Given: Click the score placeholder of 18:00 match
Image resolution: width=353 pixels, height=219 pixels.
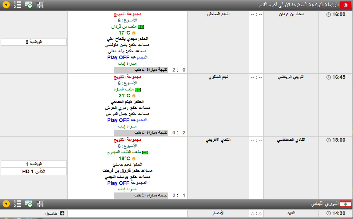Looking at the screenshot, I should coord(256,140).
